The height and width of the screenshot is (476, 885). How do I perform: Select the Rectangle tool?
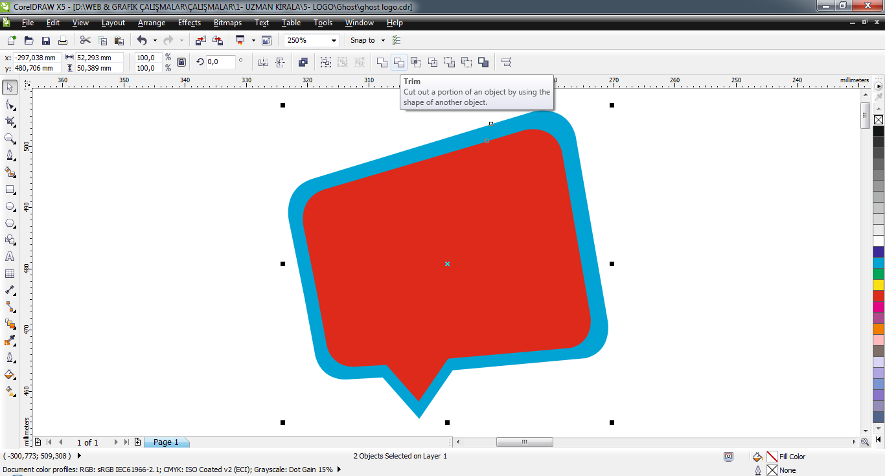pos(10,190)
